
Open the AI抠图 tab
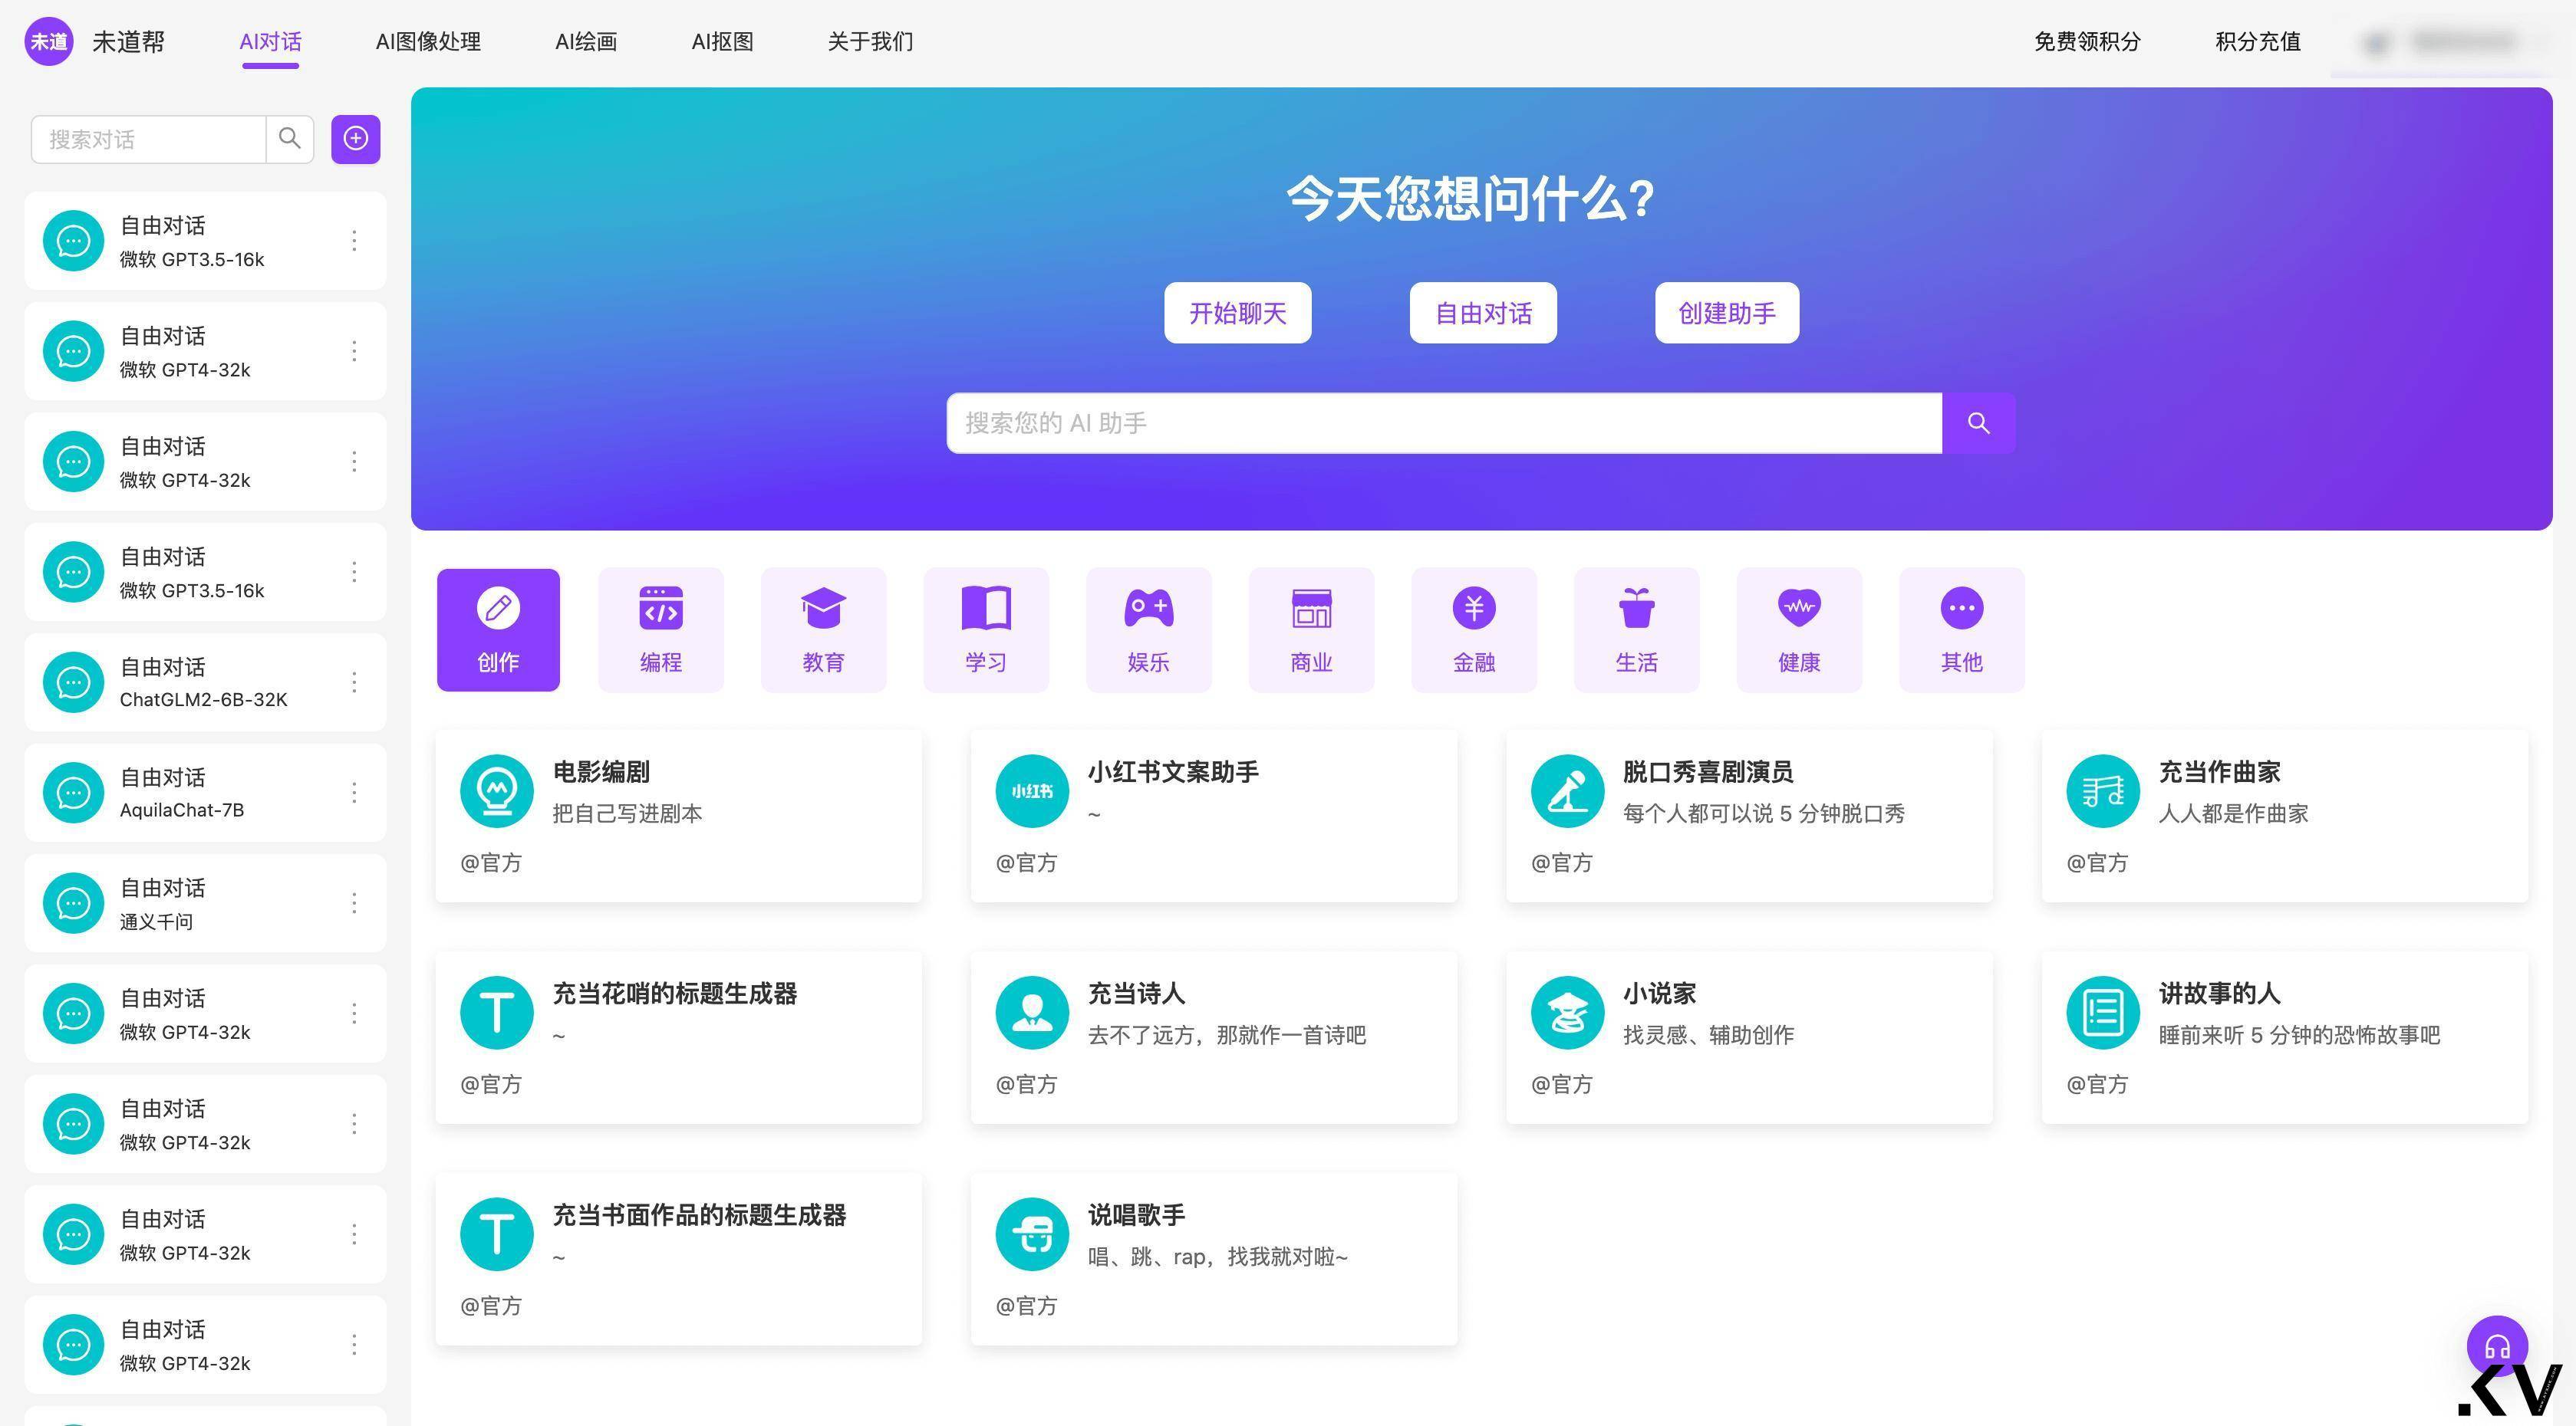click(x=722, y=42)
